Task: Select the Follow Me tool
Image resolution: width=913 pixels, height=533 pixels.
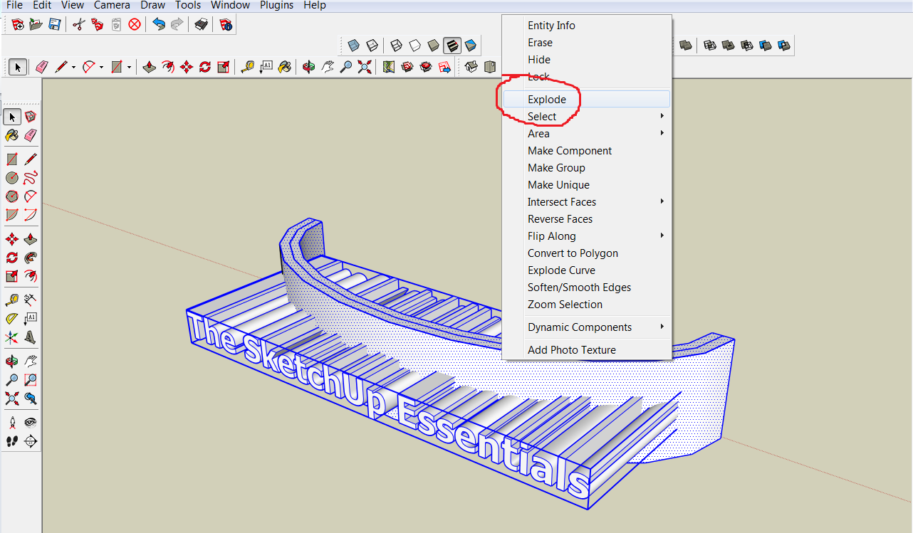Action: pyautogui.click(x=31, y=257)
